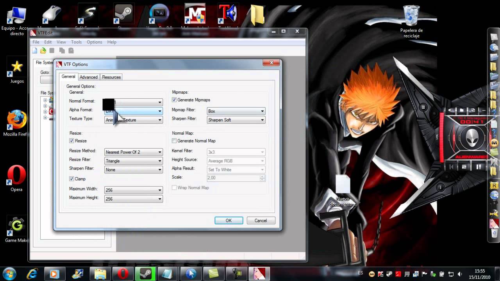Click the VTFEdit taskbar button
Viewport: 500px width, 281px height.
259,274
